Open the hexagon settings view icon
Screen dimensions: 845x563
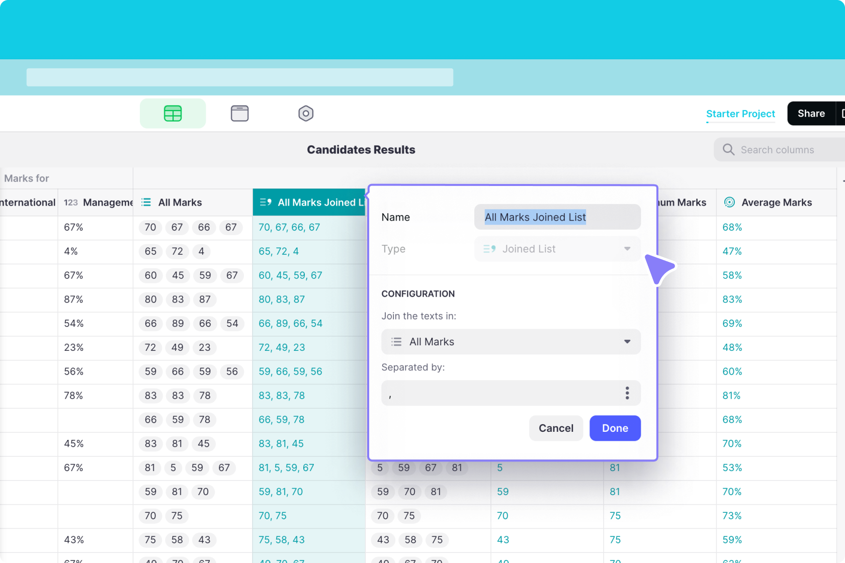point(306,114)
